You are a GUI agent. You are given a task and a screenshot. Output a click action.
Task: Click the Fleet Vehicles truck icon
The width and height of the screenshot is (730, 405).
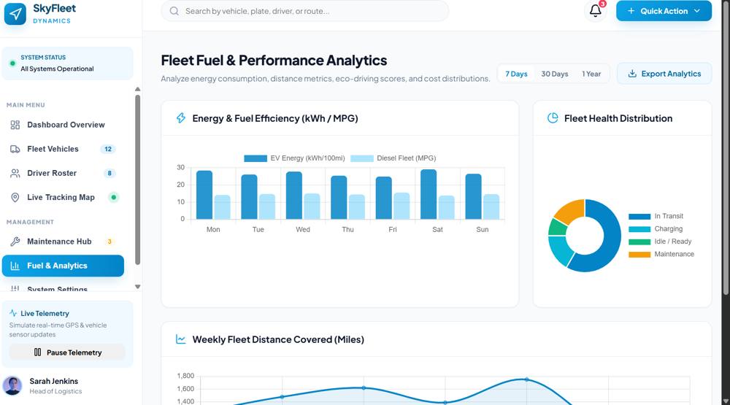click(15, 149)
